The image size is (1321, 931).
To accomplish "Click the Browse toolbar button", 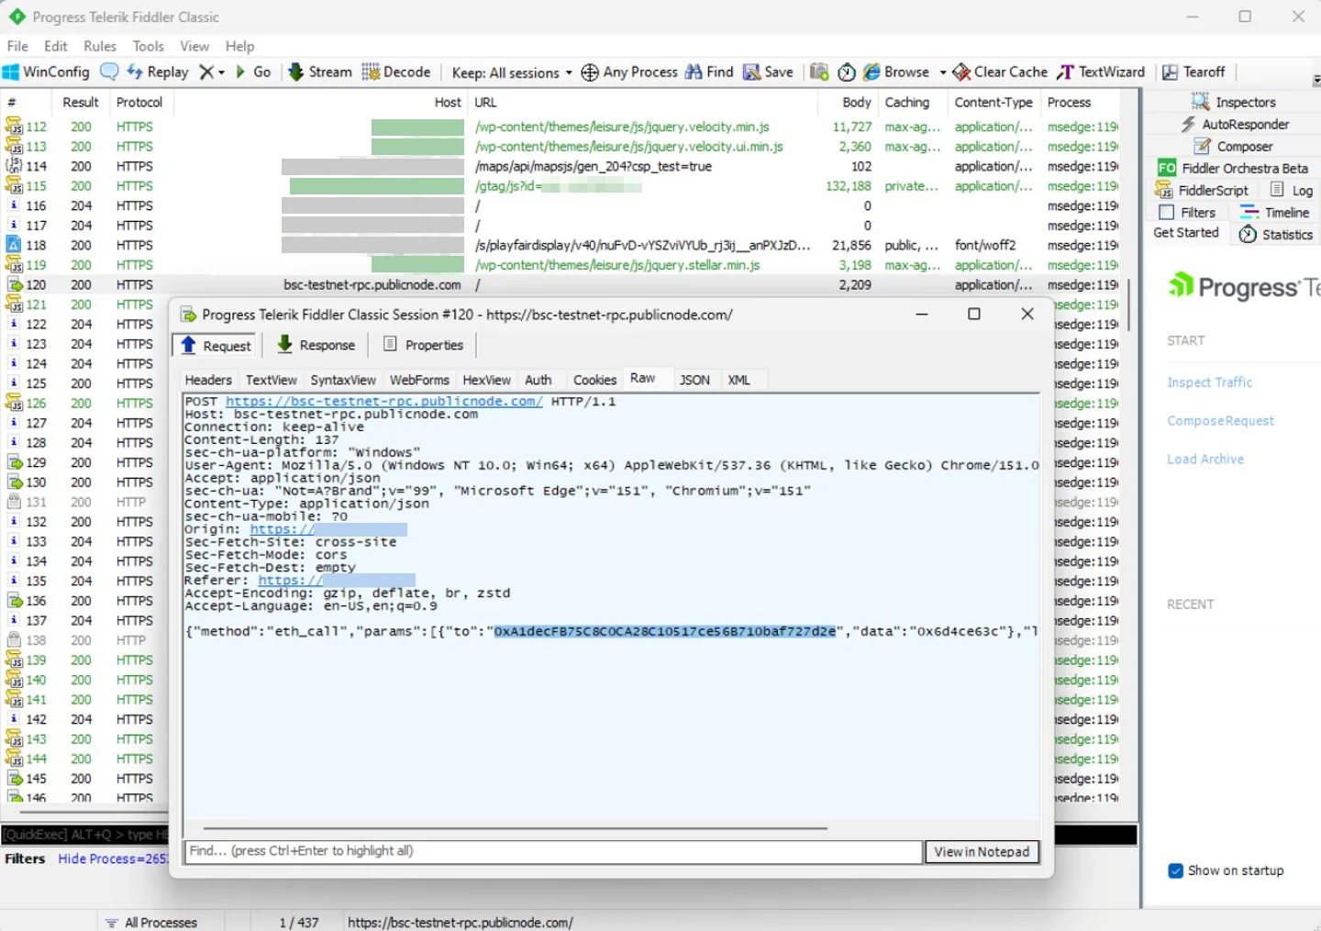I will [896, 72].
